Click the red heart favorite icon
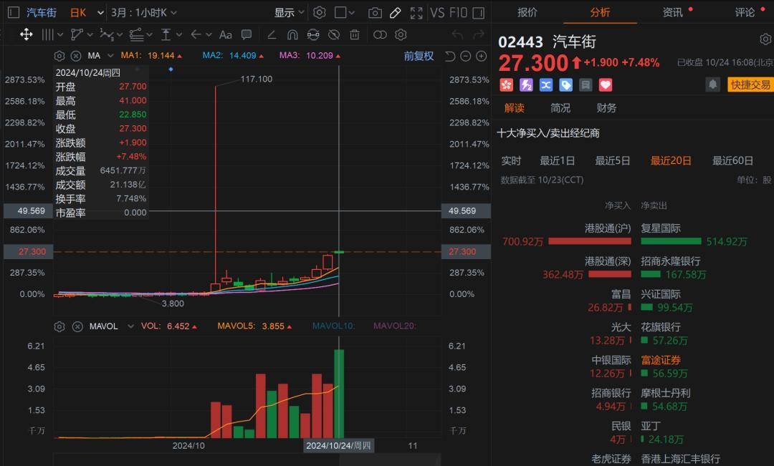Screen dimensions: 774x466 606,84
